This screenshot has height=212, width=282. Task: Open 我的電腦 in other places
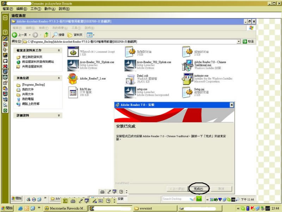click(28, 99)
